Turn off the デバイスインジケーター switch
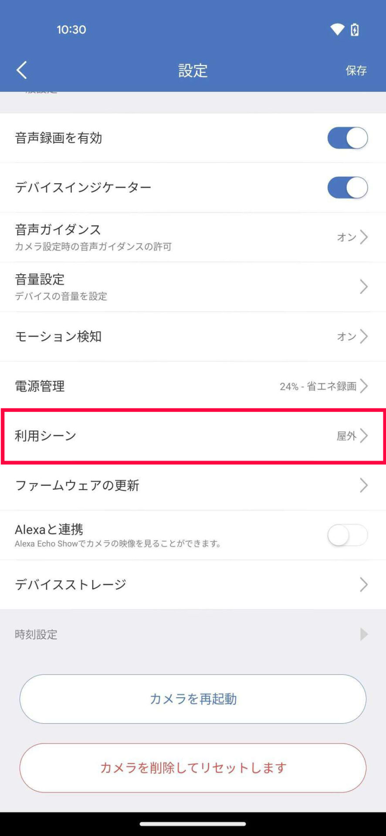The image size is (386, 836). [347, 188]
